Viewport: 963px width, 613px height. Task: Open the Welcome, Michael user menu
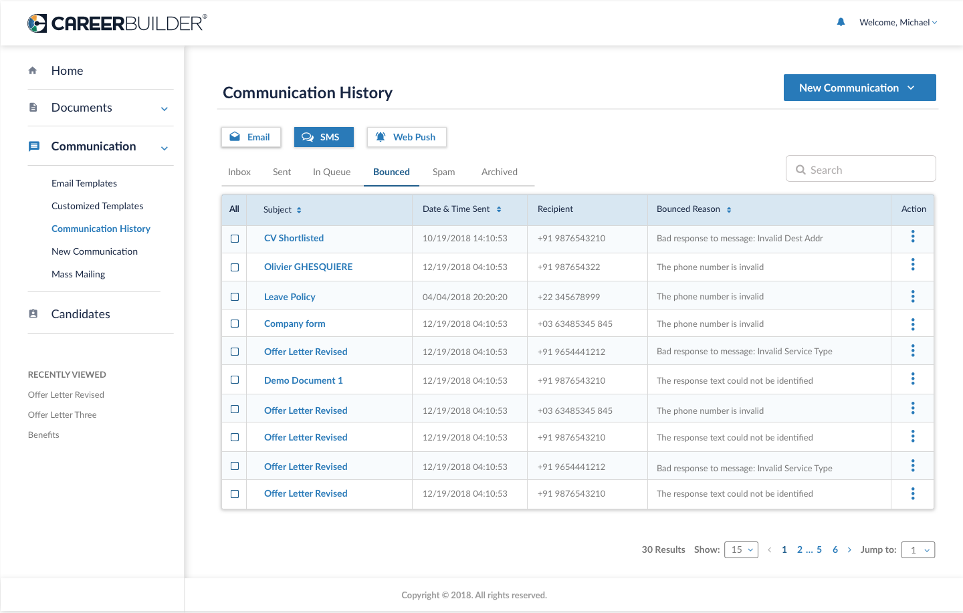pyautogui.click(x=898, y=23)
